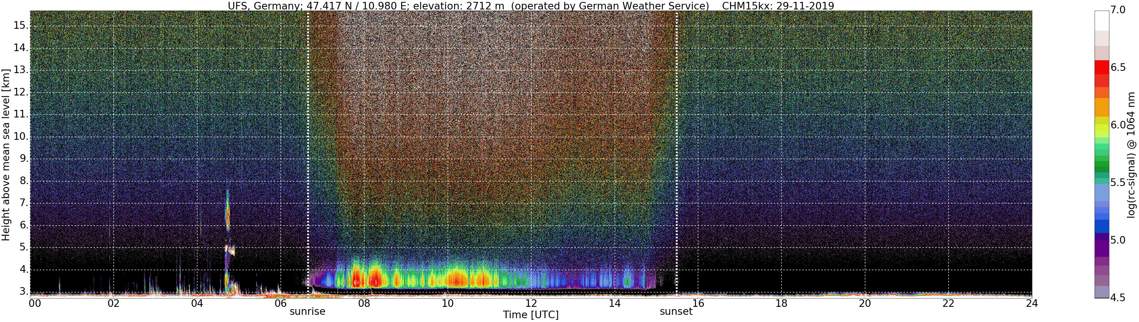Viewport: 1139px width, 322px height.
Task: Click the y-axis tick label '12.'
Action: (21, 92)
